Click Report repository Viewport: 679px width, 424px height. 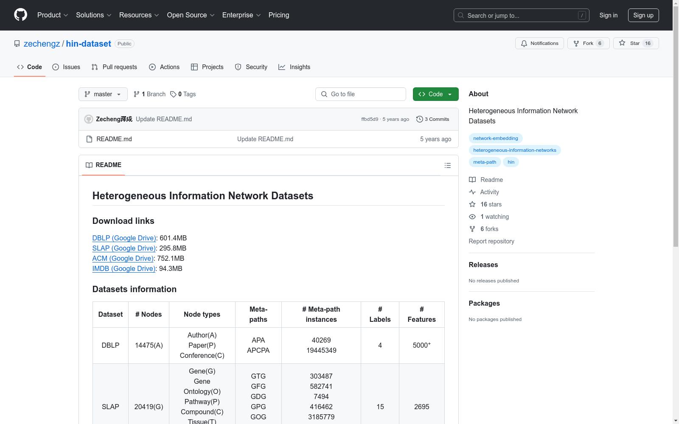491,241
